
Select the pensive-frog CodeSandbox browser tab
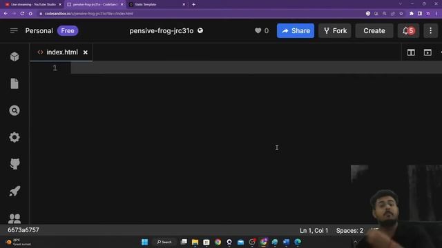point(95,5)
